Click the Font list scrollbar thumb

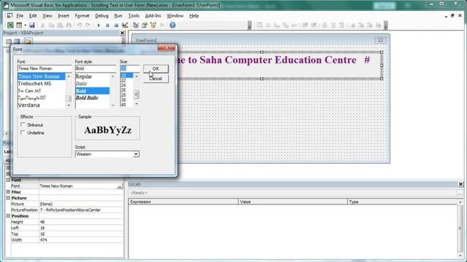pos(69,98)
